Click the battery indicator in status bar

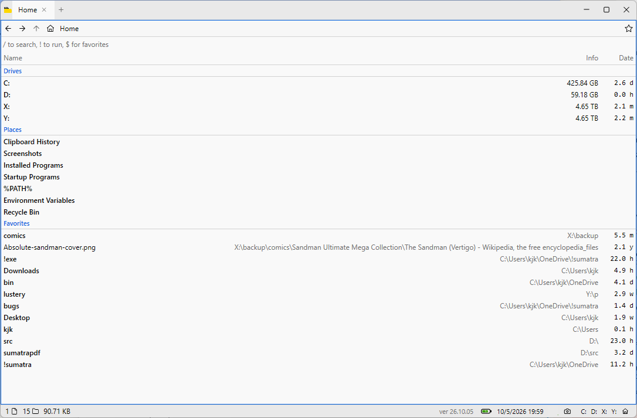click(486, 412)
